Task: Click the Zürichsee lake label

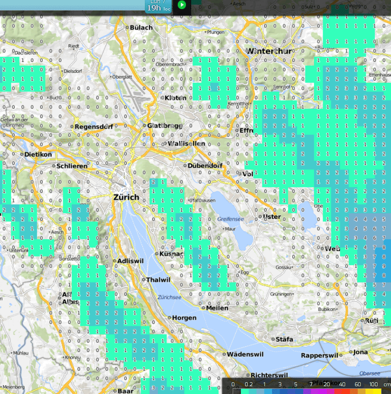Action: [x=169, y=297]
